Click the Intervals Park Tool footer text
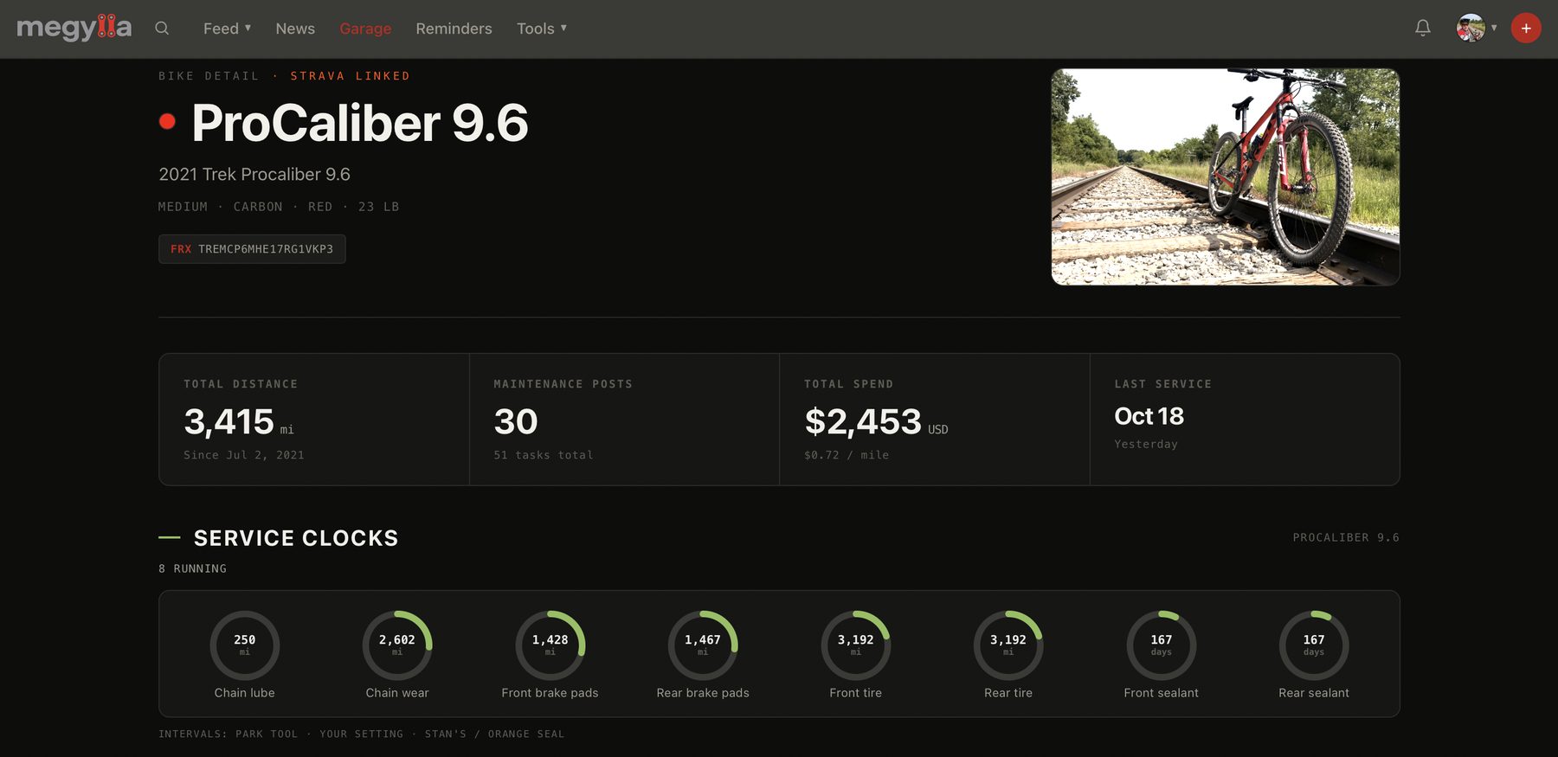The height and width of the screenshot is (757, 1558). click(361, 734)
